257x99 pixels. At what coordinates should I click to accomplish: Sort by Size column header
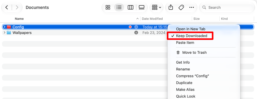(x=197, y=19)
